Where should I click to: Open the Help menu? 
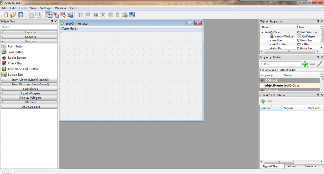coord(73,8)
